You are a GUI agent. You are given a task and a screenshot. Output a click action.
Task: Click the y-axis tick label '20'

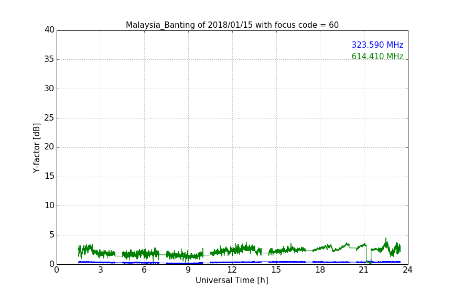click(x=49, y=147)
